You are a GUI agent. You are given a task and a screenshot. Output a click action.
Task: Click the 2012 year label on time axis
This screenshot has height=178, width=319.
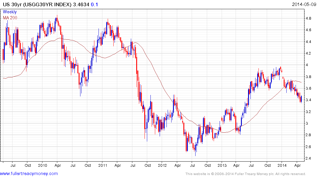[x=162, y=165]
